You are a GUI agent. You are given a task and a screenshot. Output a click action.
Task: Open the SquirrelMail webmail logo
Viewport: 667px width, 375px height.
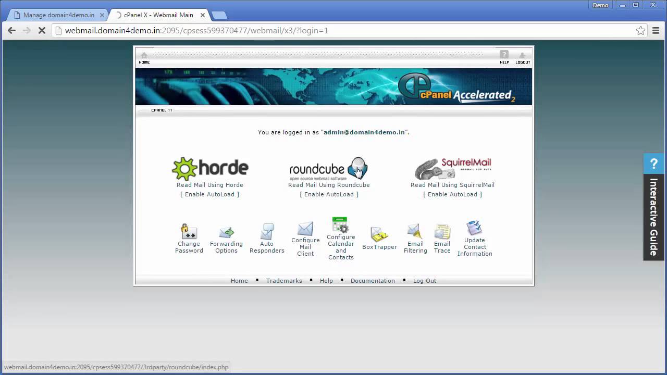(452, 169)
